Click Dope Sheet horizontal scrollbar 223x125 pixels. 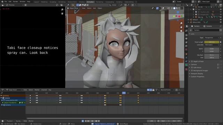(x=105, y=118)
